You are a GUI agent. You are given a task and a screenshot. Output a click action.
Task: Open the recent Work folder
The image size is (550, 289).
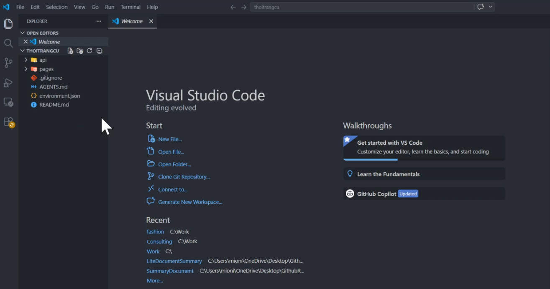coord(153,251)
